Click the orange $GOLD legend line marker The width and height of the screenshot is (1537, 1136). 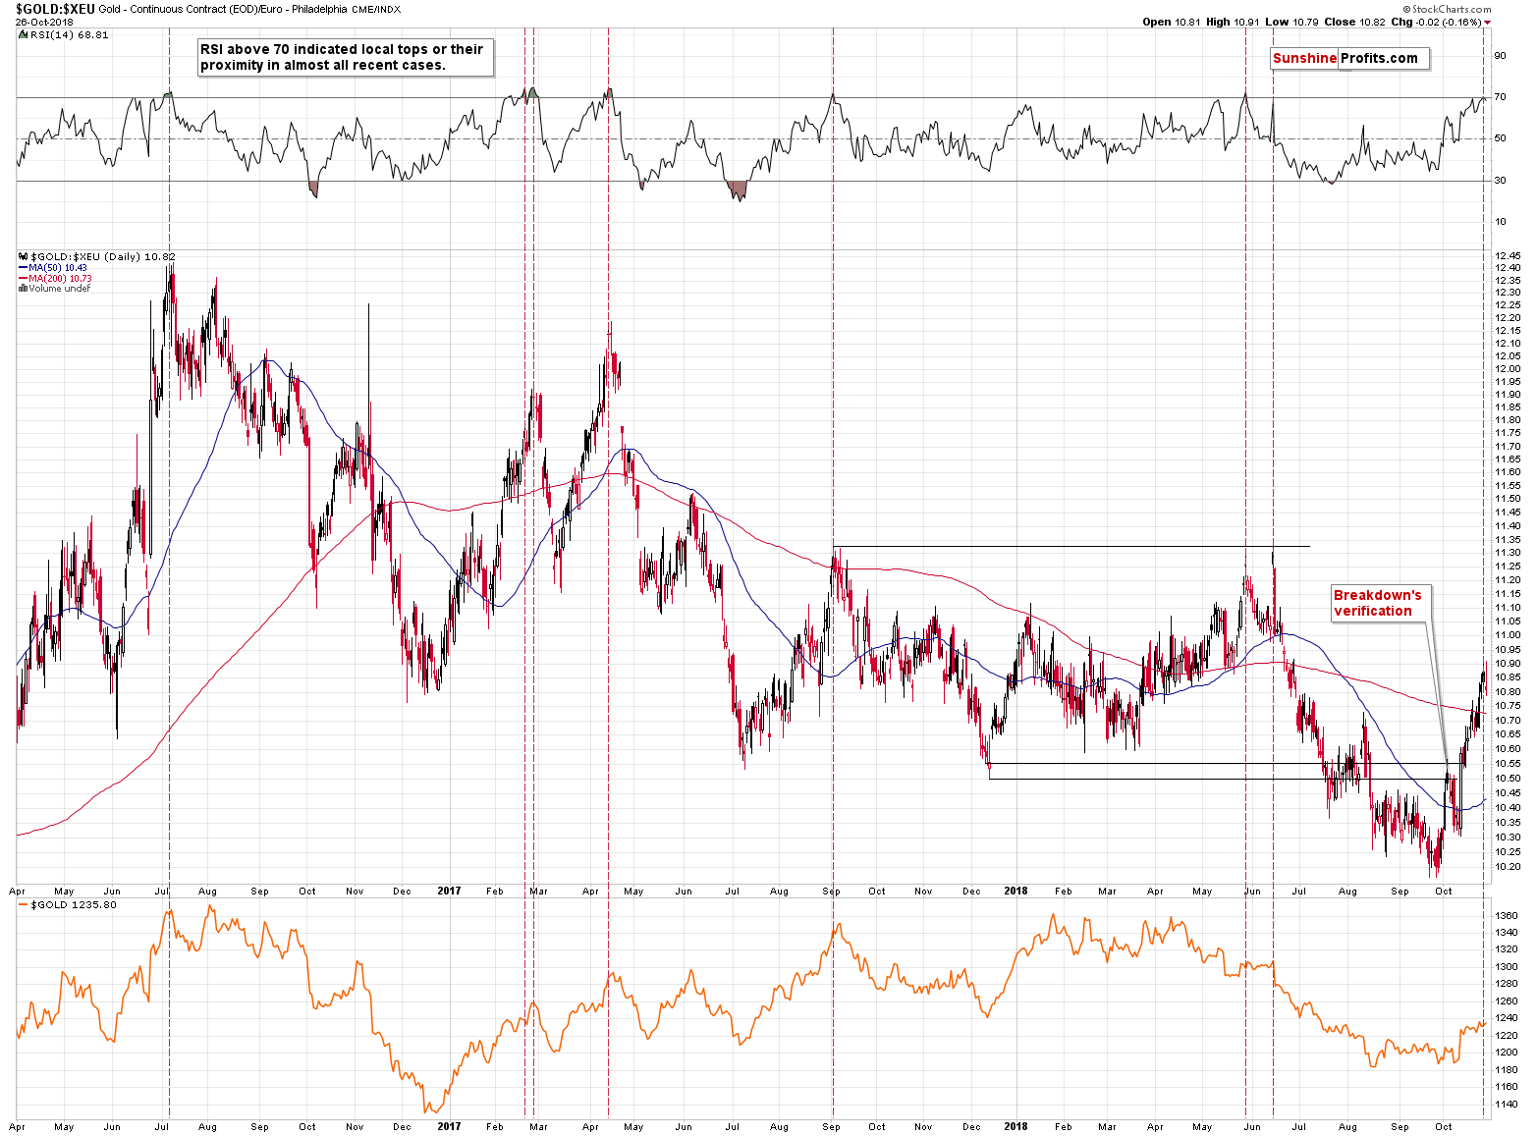[x=24, y=905]
